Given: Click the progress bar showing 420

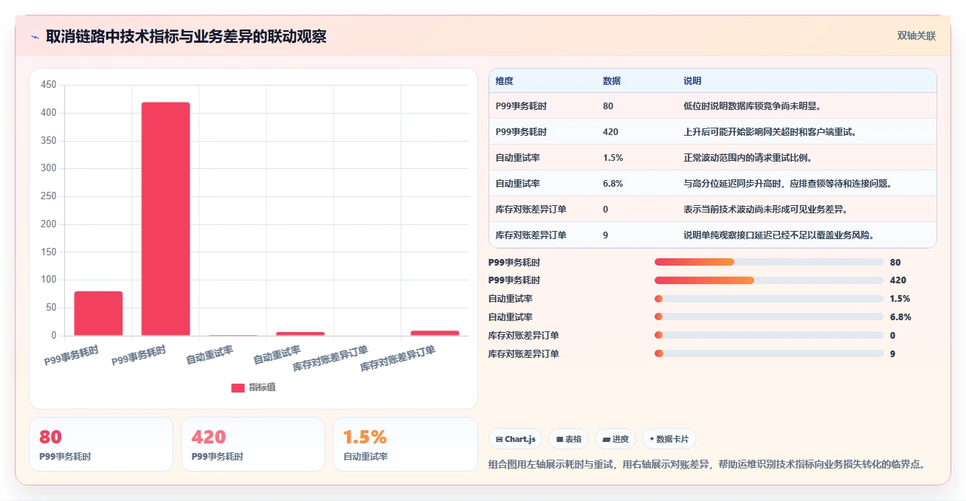Looking at the screenshot, I should tap(769, 280).
